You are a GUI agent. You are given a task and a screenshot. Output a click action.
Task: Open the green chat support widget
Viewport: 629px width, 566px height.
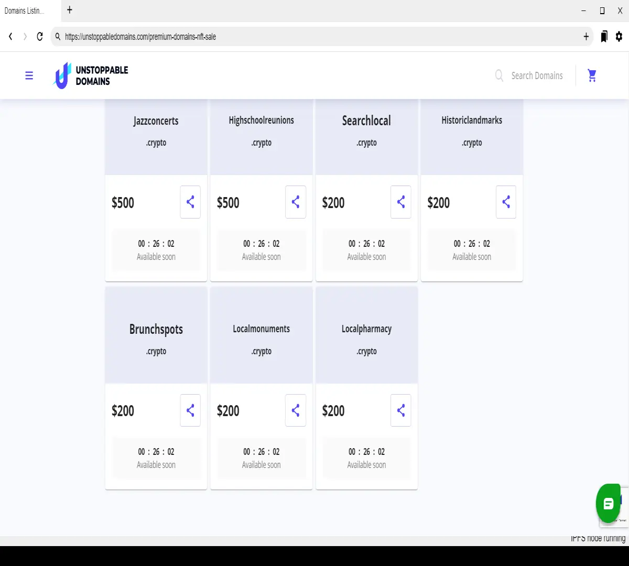click(x=608, y=504)
